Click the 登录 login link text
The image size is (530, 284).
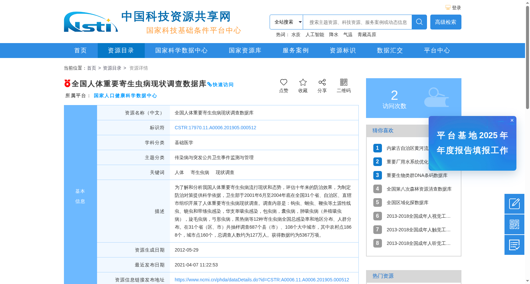(x=456, y=8)
